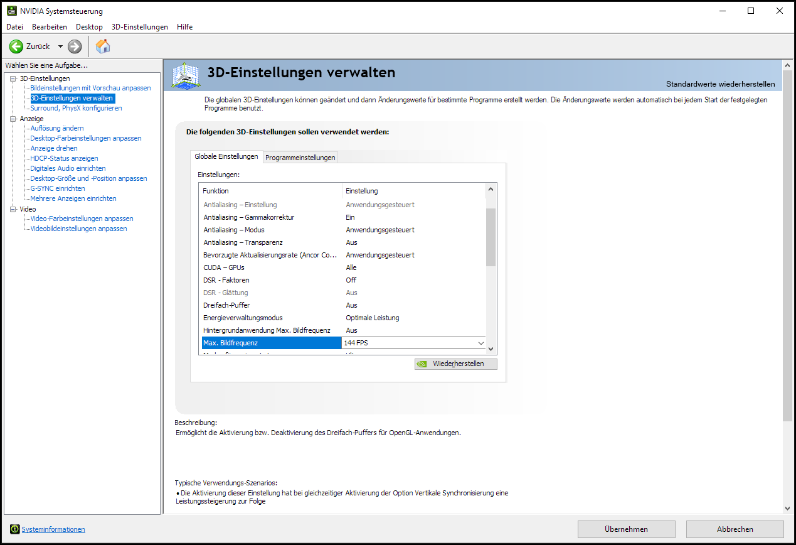The width and height of the screenshot is (796, 545).
Task: Select the Antialiasing – Gammakorrektur row
Action: [x=343, y=217]
